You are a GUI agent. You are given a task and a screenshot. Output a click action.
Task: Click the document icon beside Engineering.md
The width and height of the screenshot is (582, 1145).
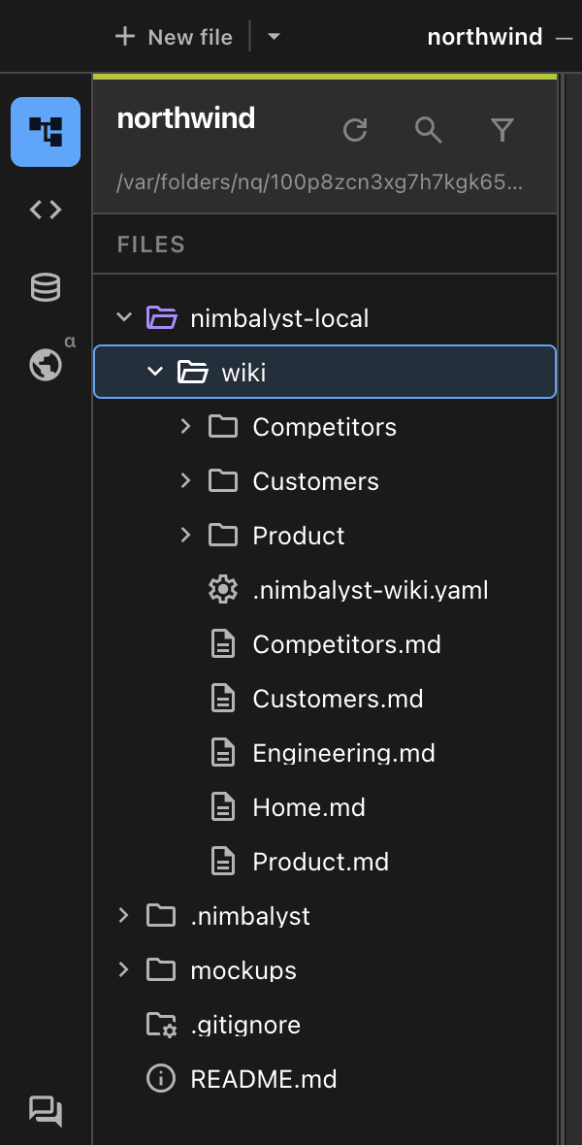point(223,753)
